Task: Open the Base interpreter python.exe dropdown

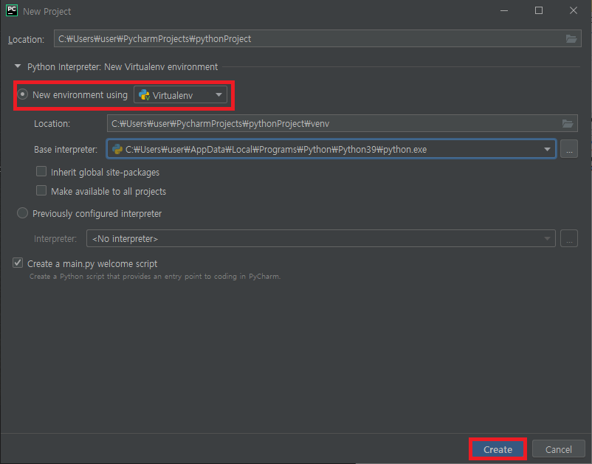Action: coord(331,150)
